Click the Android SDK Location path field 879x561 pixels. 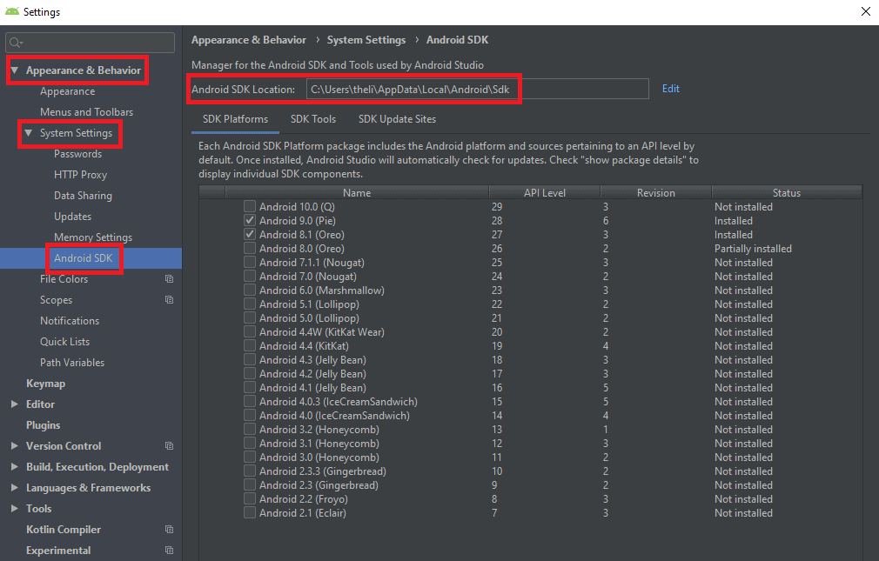tap(477, 90)
